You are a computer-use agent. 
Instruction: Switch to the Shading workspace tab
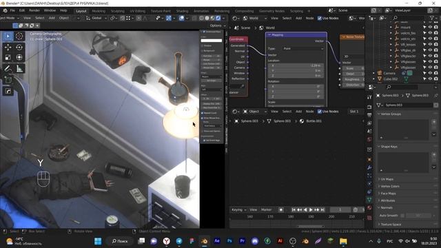pos(182,11)
